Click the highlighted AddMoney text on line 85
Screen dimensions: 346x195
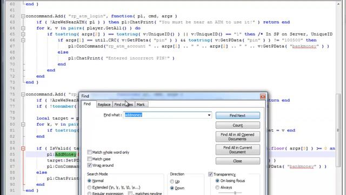coord(65,154)
